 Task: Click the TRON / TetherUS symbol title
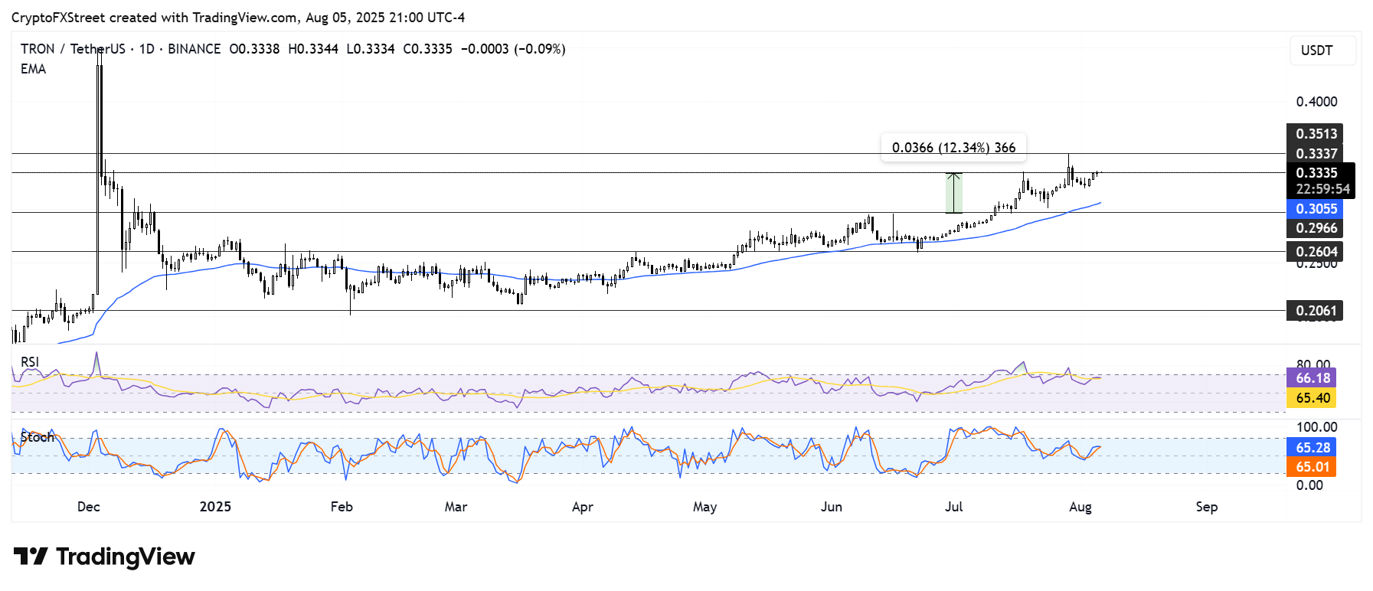point(73,49)
